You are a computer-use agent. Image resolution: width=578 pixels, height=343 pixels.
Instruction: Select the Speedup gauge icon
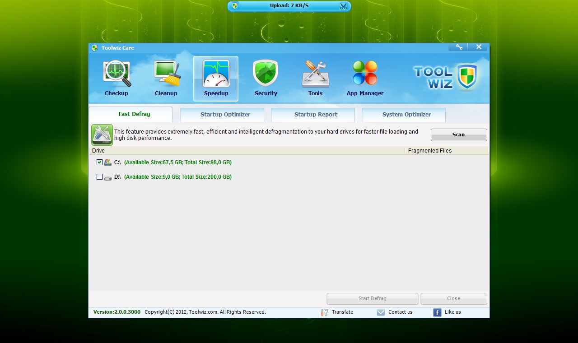[216, 74]
